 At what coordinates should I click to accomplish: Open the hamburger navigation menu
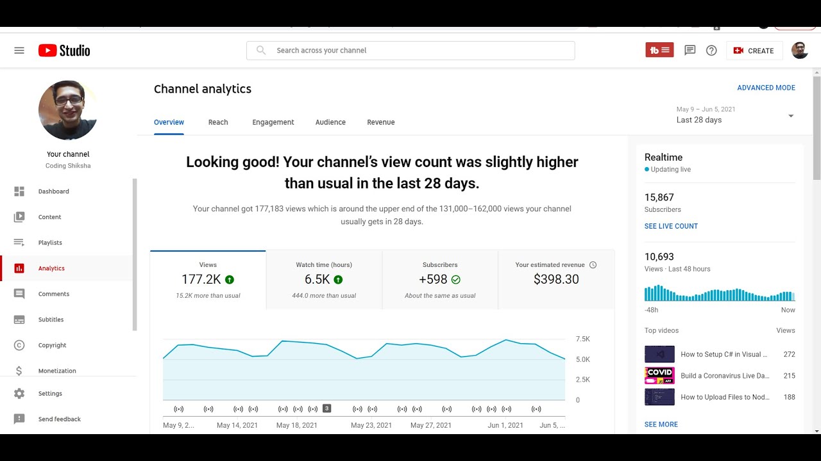pos(19,51)
